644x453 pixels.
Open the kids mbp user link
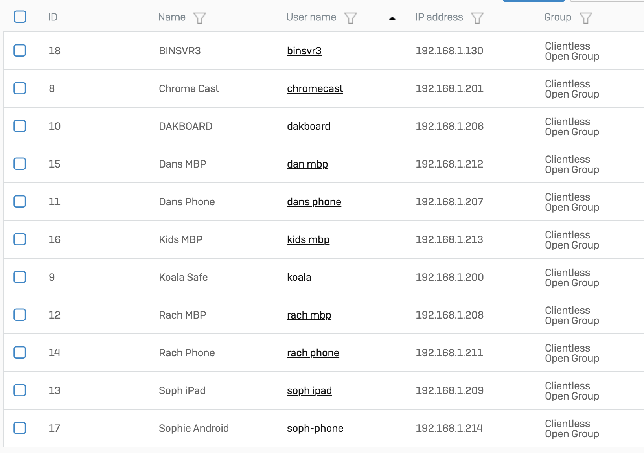(x=308, y=239)
